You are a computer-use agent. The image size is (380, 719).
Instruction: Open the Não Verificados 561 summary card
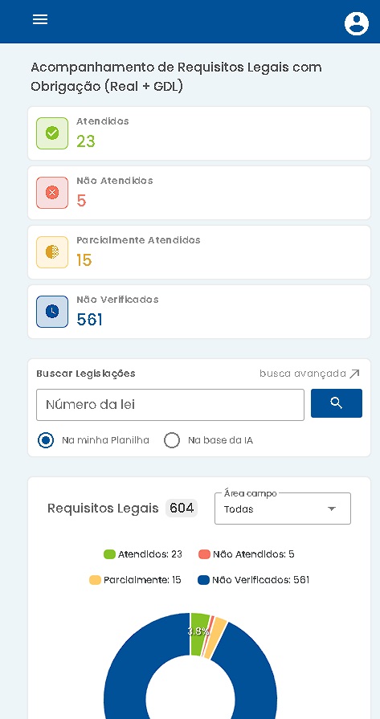(199, 312)
